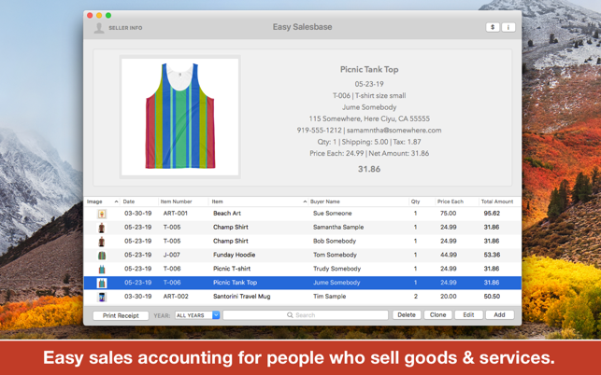The height and width of the screenshot is (375, 601).
Task: Click the search magnifier icon
Action: pyautogui.click(x=290, y=315)
